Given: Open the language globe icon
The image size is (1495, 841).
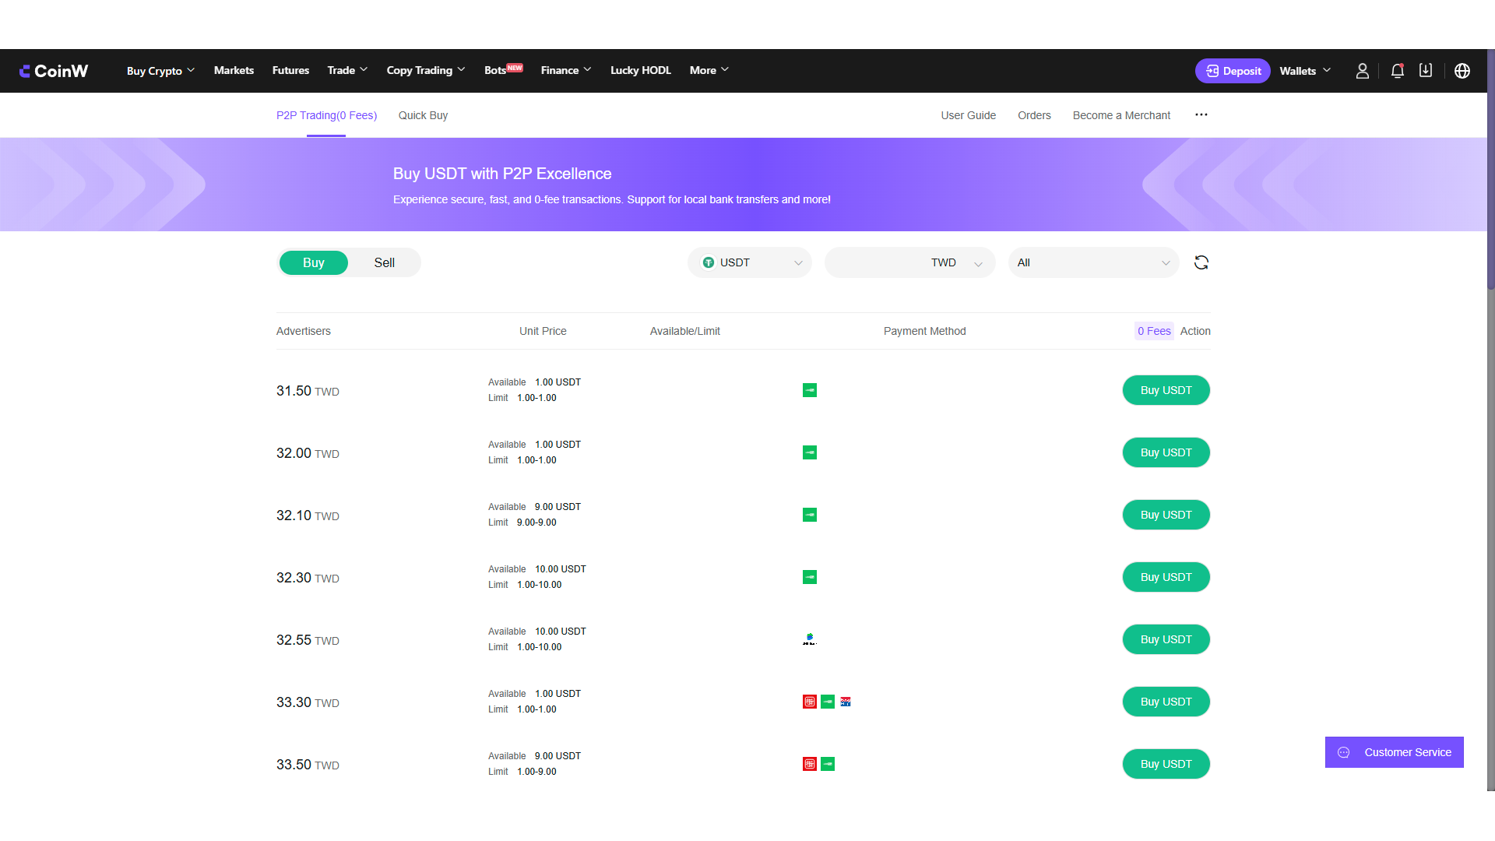Looking at the screenshot, I should click(1462, 71).
